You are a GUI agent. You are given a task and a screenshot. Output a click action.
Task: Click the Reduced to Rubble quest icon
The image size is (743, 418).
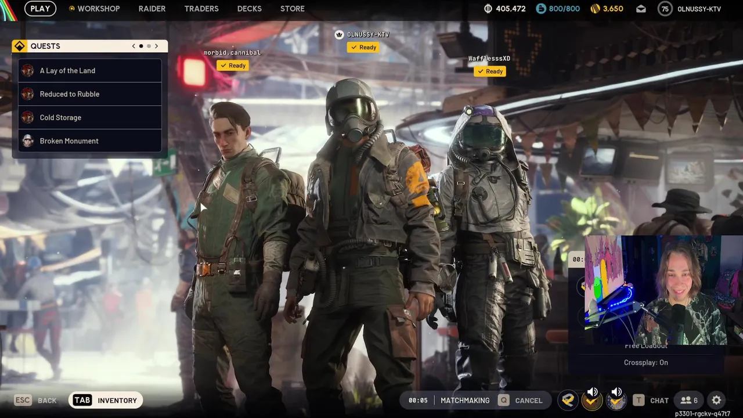(28, 94)
